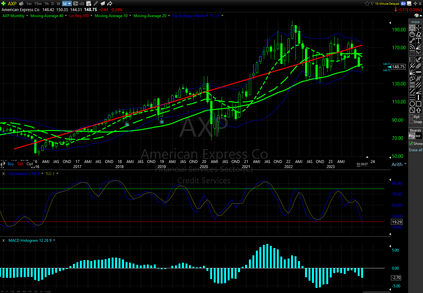Image resolution: width=423 pixels, height=293 pixels.
Task: Switch to the W weekly timeframe
Action: 59,3
